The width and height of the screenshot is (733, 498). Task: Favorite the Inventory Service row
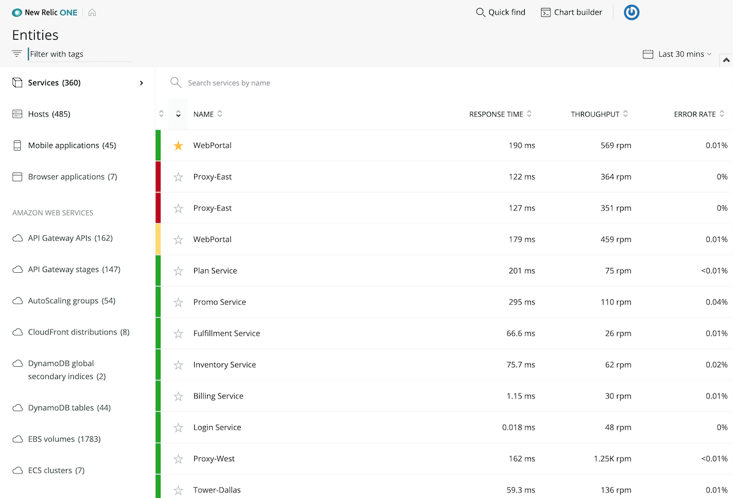tap(178, 365)
